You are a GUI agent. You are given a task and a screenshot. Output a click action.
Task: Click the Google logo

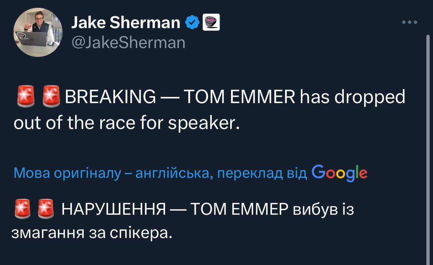[x=340, y=172]
